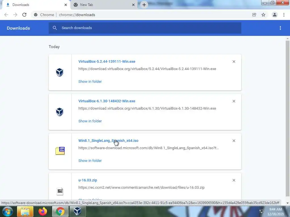Open Windows Explorer from the taskbar

tap(25, 211)
